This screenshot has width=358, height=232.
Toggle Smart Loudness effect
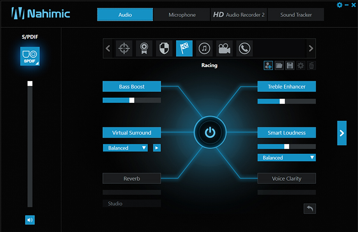coord(286,133)
